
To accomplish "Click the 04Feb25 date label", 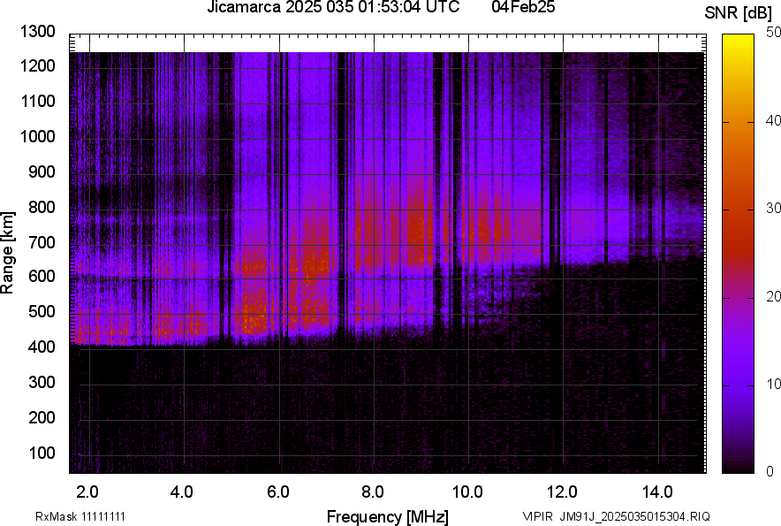I will (x=521, y=8).
